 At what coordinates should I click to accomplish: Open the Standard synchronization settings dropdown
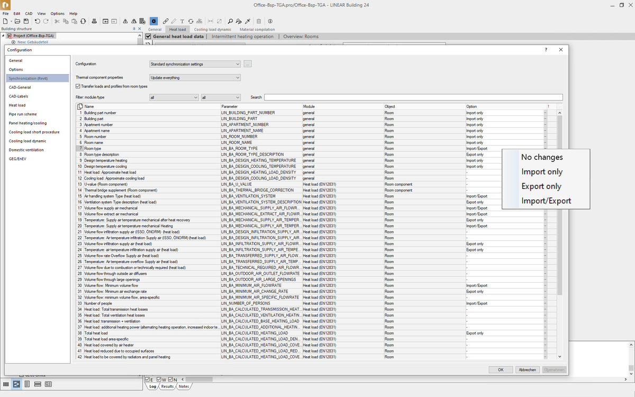tap(195, 64)
